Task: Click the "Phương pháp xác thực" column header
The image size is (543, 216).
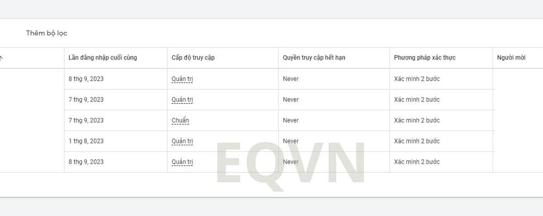Action: (424, 58)
